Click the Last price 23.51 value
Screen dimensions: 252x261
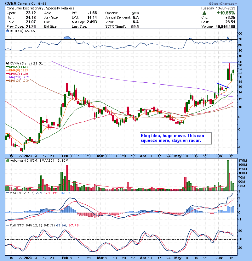[231, 22]
